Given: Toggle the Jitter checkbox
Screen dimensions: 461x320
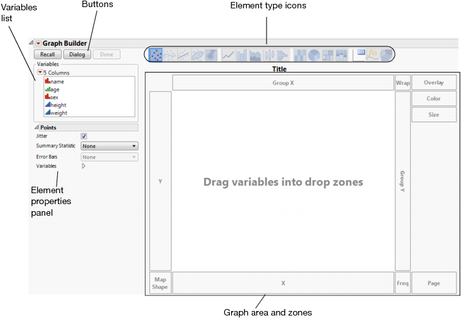Looking at the screenshot, I should pos(84,136).
